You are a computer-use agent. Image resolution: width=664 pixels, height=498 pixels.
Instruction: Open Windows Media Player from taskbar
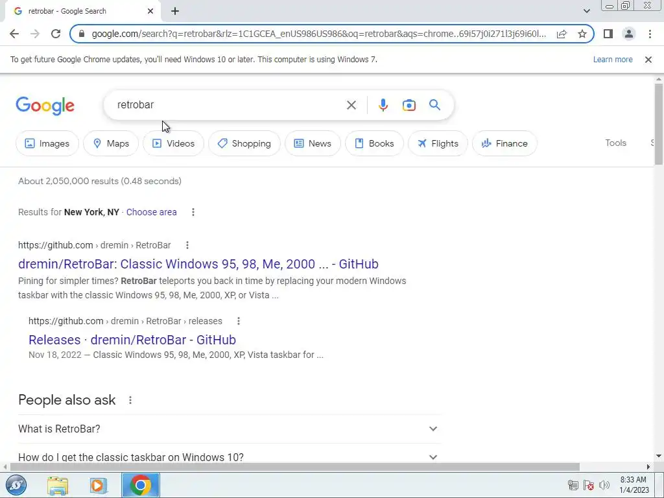[x=98, y=485]
